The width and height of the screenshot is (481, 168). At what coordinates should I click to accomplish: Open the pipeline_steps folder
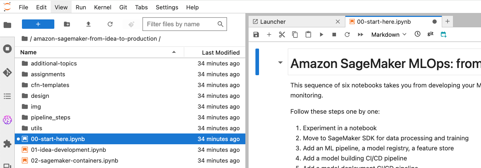pyautogui.click(x=130, y=117)
